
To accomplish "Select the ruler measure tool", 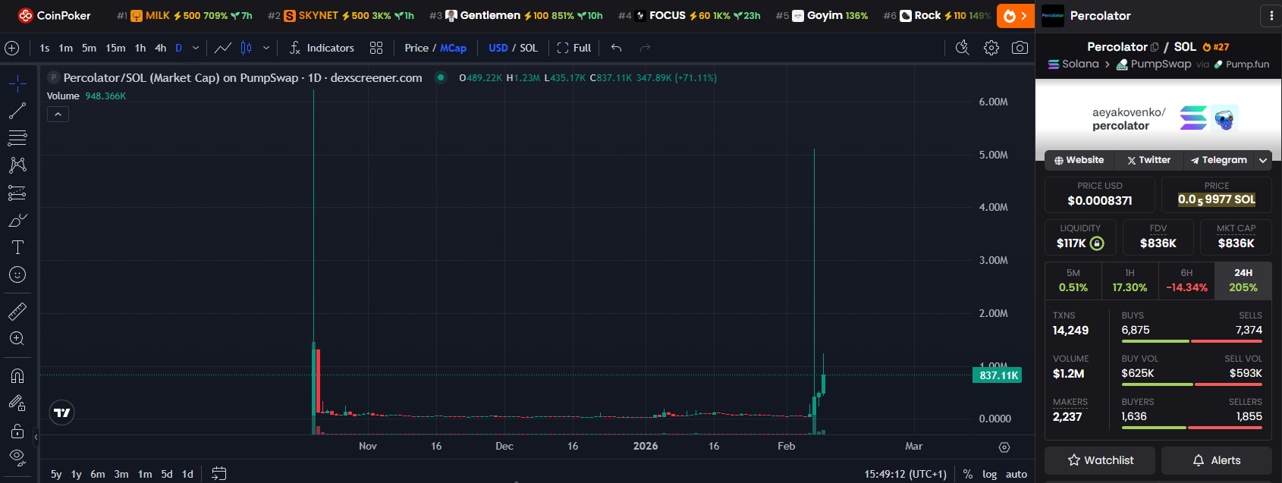I will tap(17, 311).
